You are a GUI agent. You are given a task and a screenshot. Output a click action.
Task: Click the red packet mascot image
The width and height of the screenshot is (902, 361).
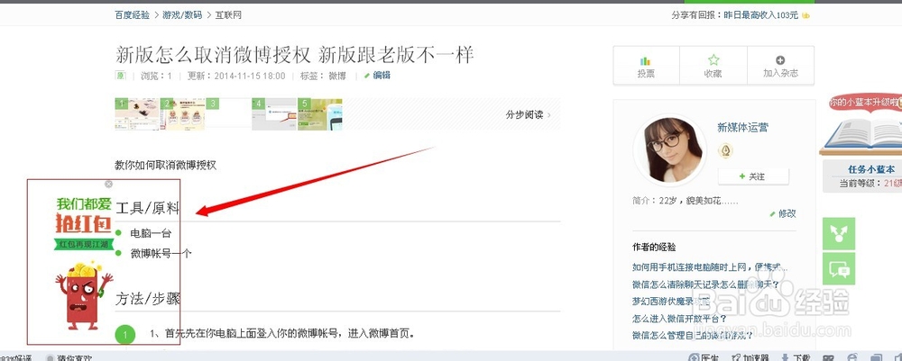coord(84,295)
